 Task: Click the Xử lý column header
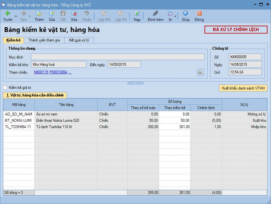click(244, 105)
